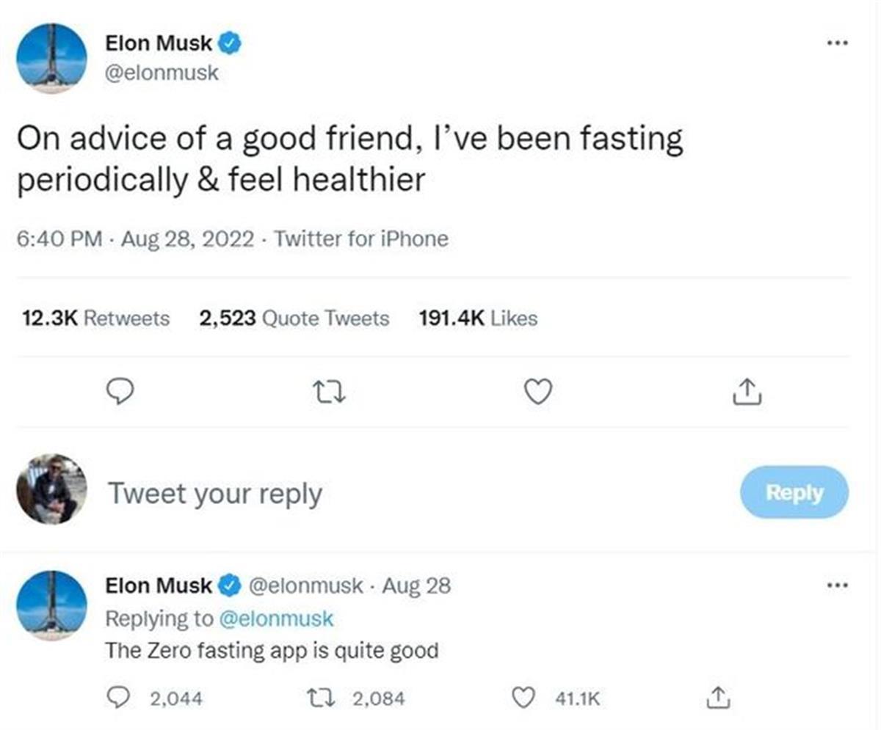Open the more options menu on the reply tweet

(x=836, y=585)
